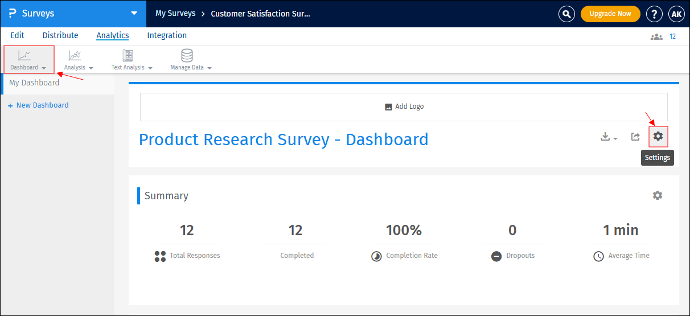Click the respondent count 12 in header
The image size is (690, 316).
tap(672, 36)
